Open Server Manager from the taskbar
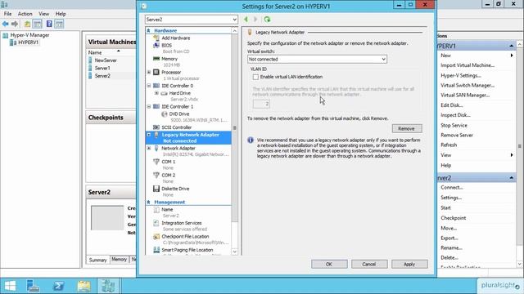The image size is (524, 294). [33, 286]
